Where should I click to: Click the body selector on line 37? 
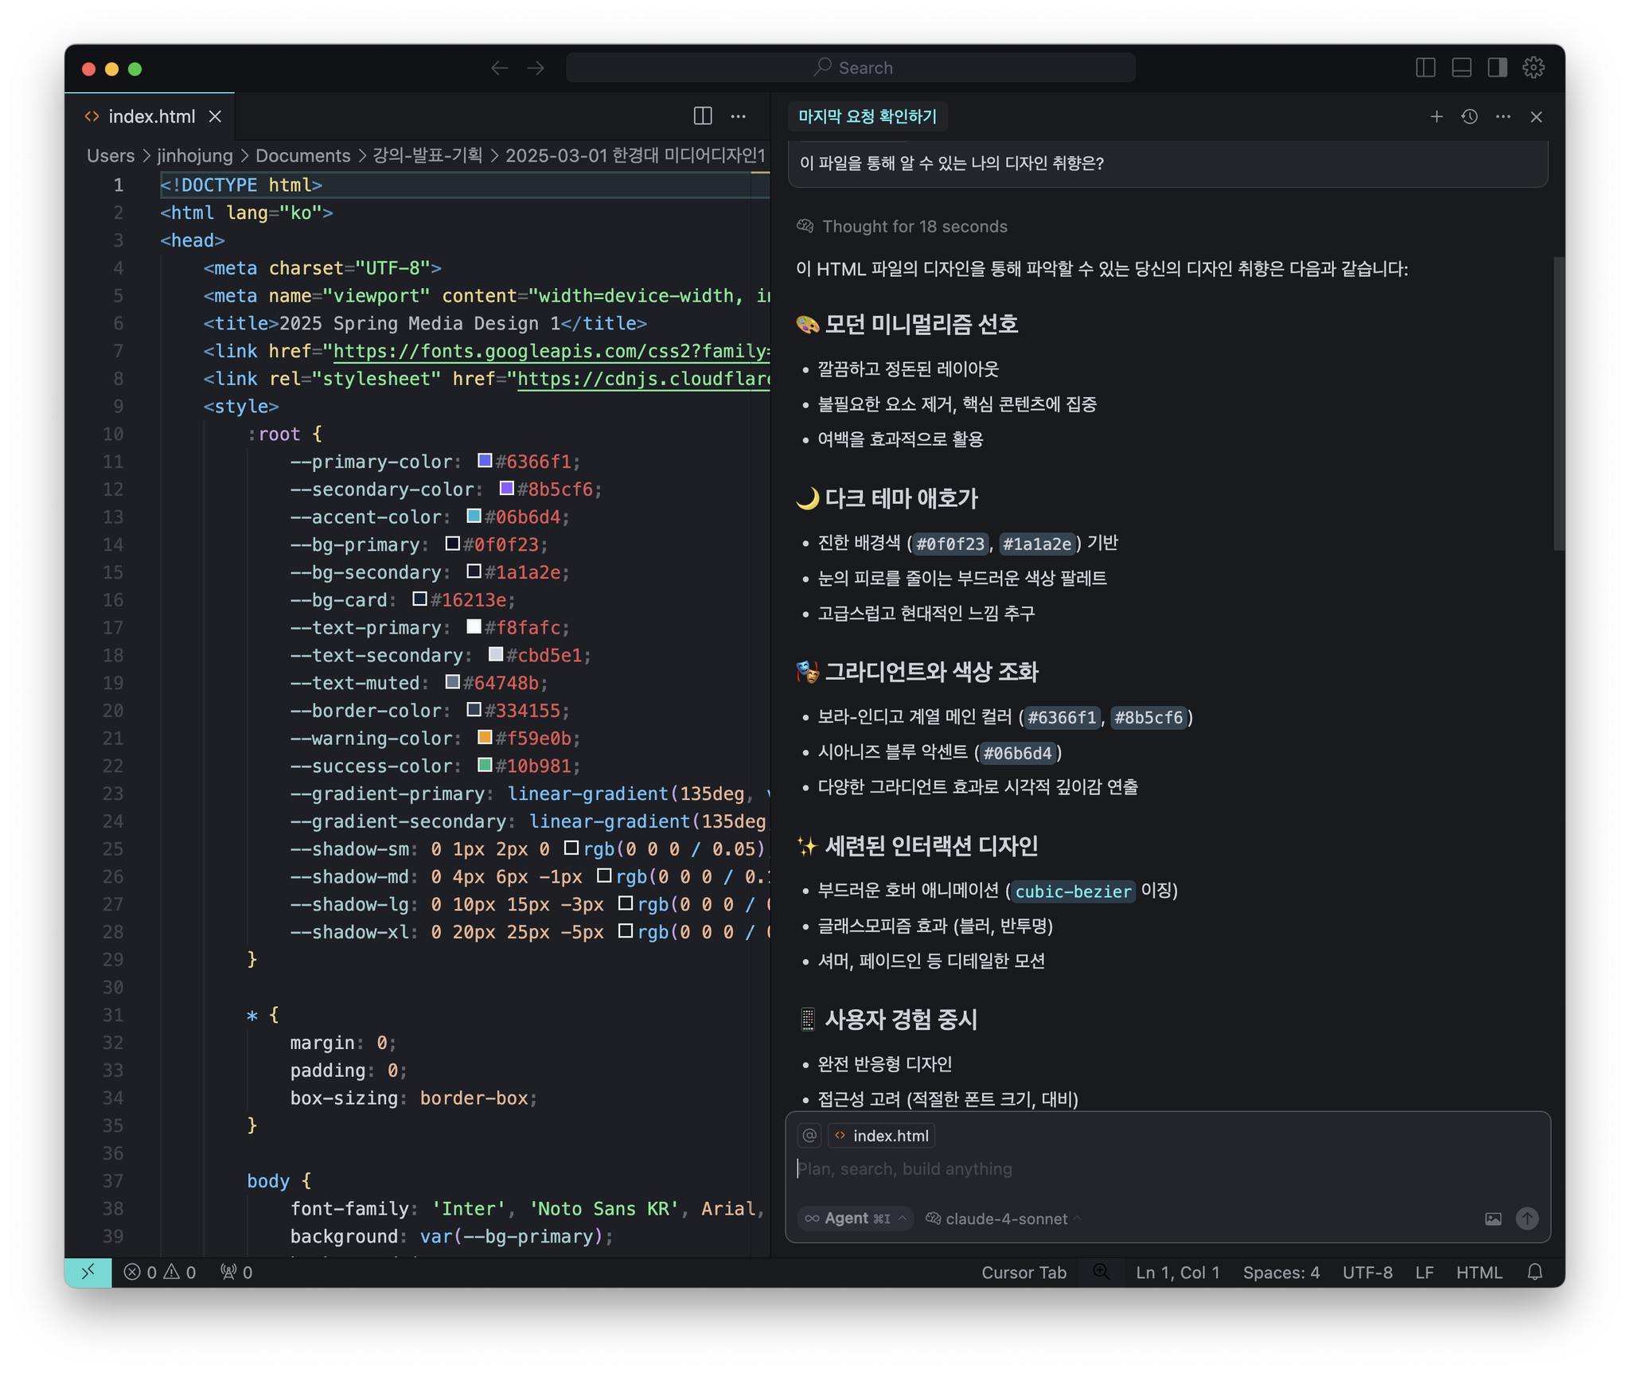[268, 1181]
